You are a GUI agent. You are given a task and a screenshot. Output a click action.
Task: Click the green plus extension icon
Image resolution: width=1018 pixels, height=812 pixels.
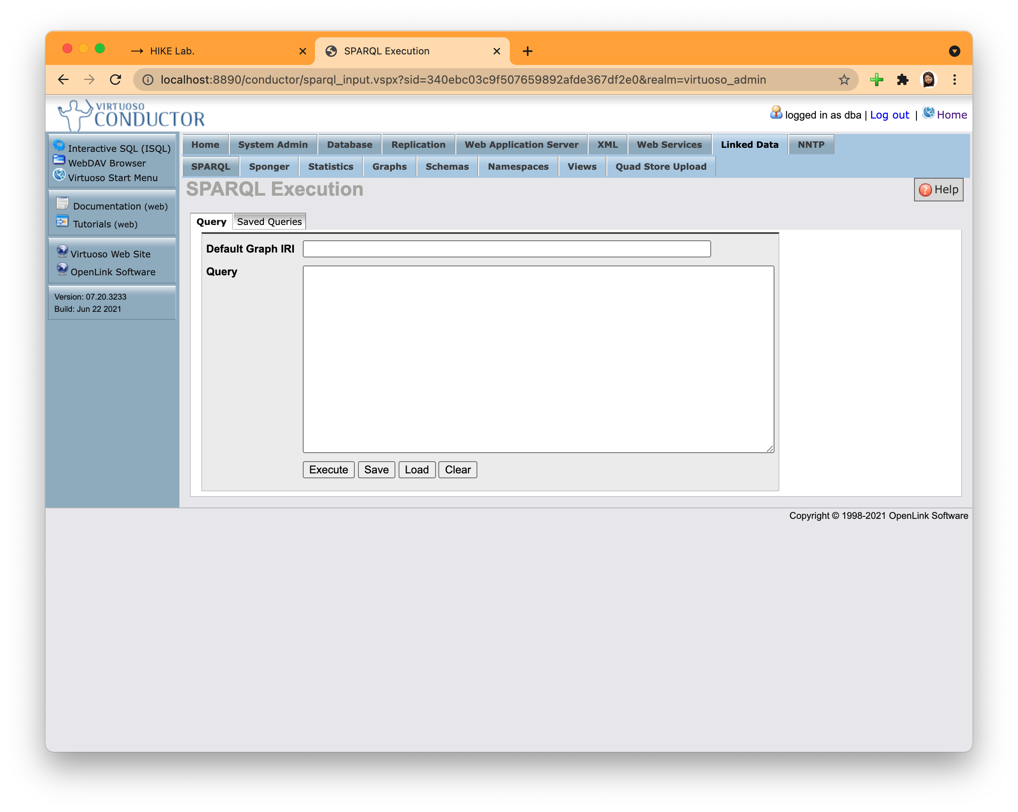pos(876,79)
